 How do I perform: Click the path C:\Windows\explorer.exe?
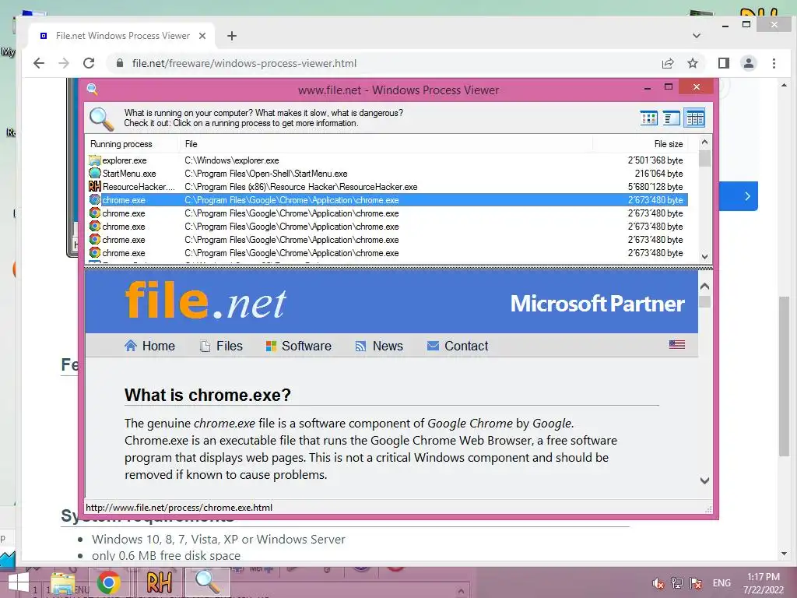pos(232,160)
